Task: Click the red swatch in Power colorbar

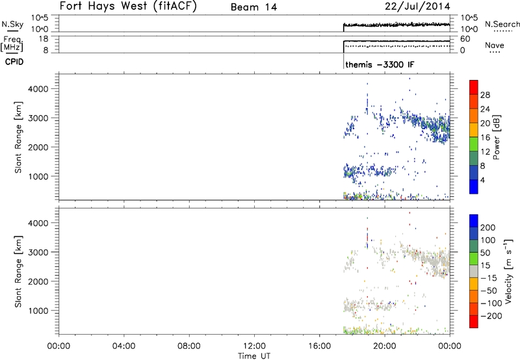Action: pos(474,87)
